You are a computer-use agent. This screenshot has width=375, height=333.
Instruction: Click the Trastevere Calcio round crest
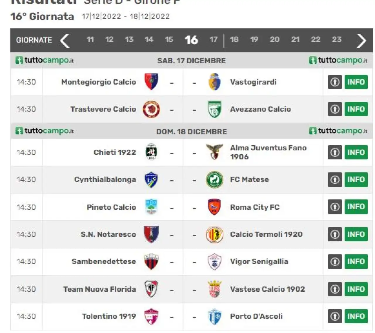pyautogui.click(x=151, y=109)
